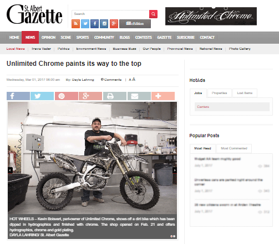Switch to Most Commented tab
This screenshot has height=244, width=279.
[234, 148]
